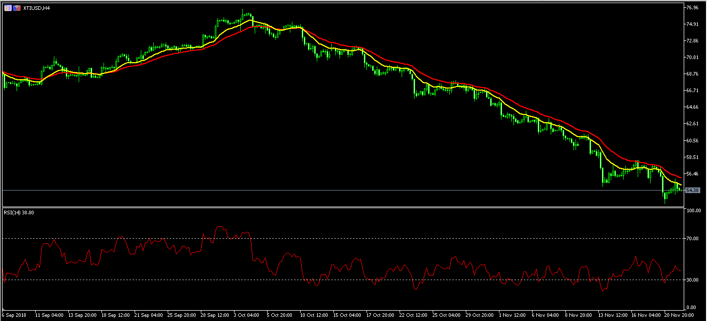The height and width of the screenshot is (321, 707).
Task: Select the XTIUSD,H4 chart title
Action: (36, 8)
